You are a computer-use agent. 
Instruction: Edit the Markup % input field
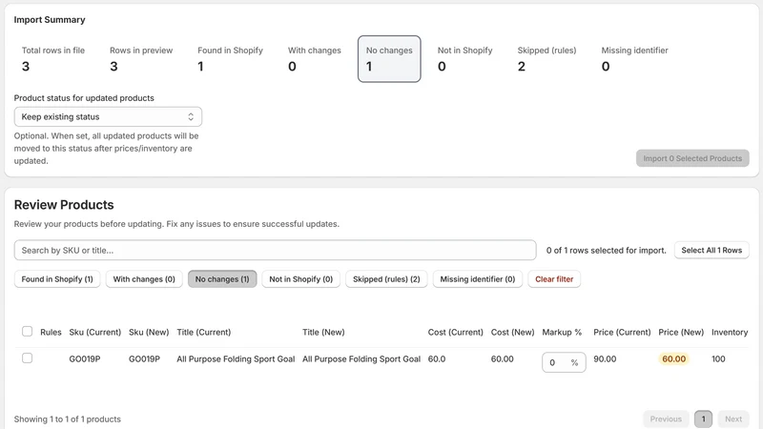(x=564, y=362)
